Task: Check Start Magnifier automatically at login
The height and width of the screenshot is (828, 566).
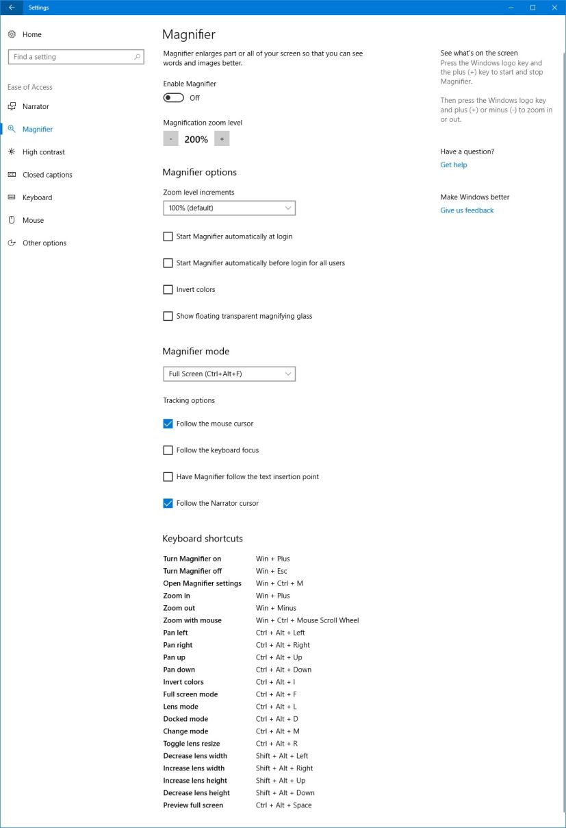Action: [168, 236]
